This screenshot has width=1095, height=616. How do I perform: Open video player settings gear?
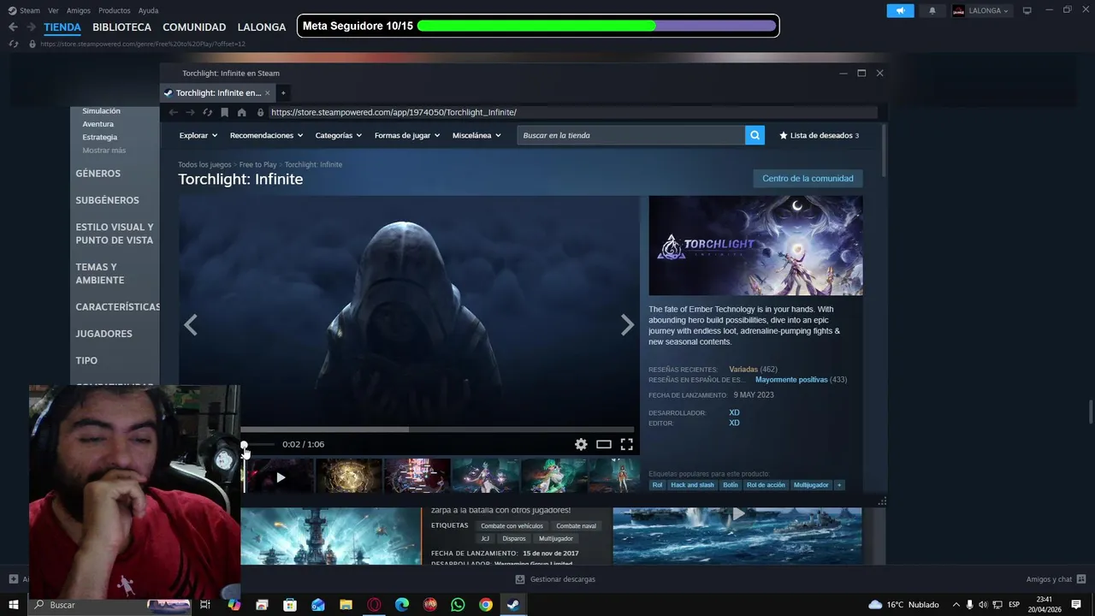[581, 444]
